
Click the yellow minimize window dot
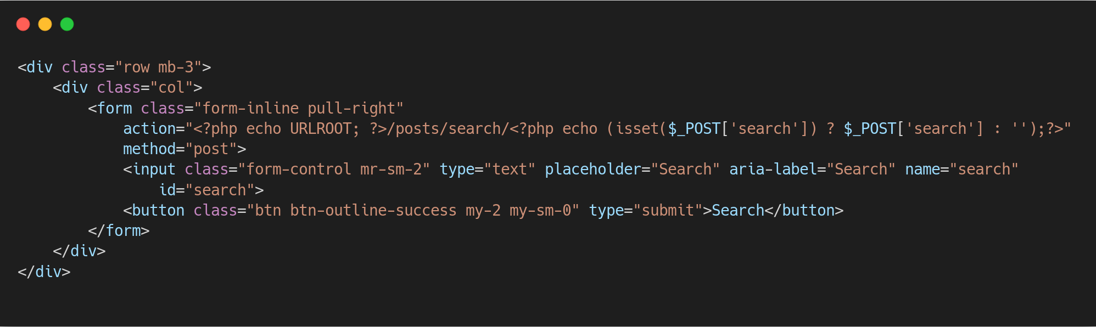45,24
